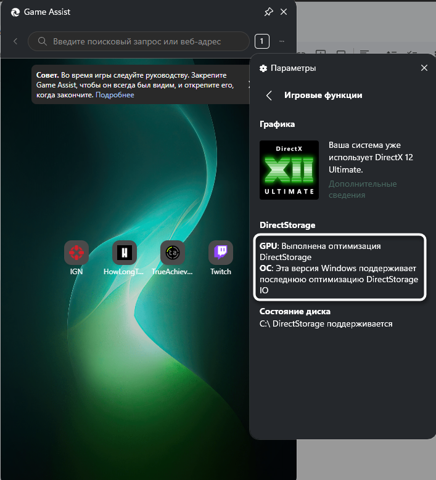
Task: Pin the Game Assist window
Action: 268,12
